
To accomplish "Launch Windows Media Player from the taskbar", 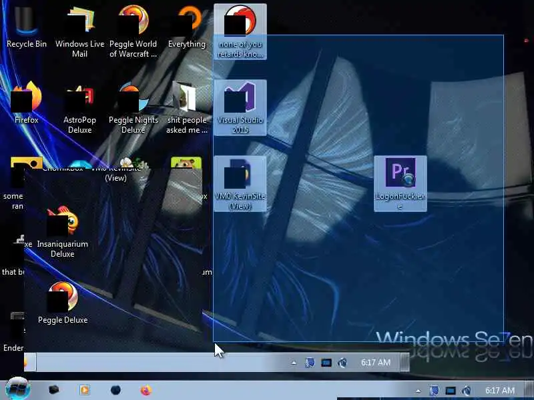I will tap(85, 390).
